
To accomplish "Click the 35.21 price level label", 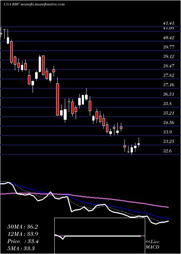I will click(168, 113).
